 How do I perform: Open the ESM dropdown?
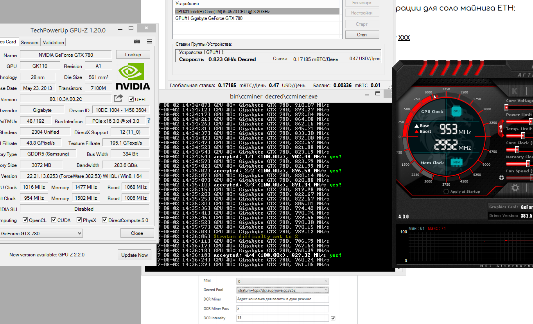[283, 281]
